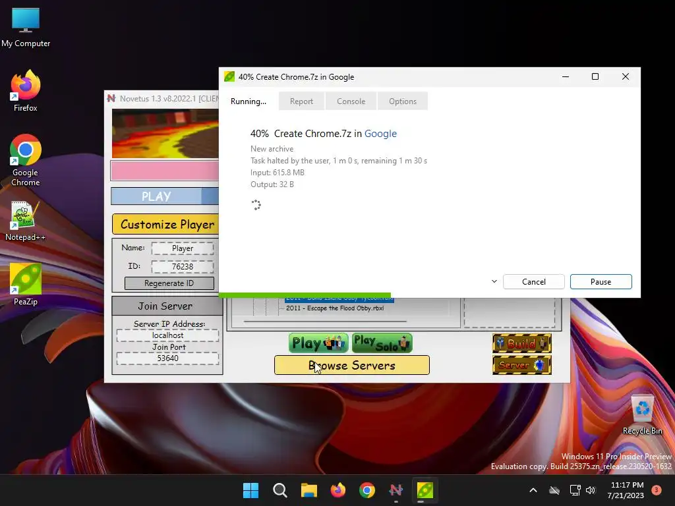Select the Running... tab
Viewport: 675px width, 506px height.
tap(249, 101)
